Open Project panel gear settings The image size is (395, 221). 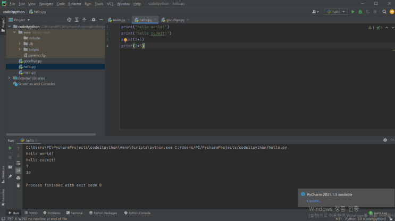coord(93,20)
